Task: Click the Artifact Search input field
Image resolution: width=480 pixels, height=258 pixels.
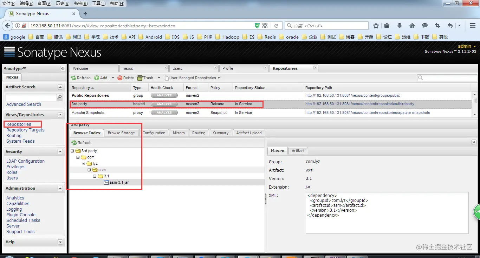Action: coord(31,97)
